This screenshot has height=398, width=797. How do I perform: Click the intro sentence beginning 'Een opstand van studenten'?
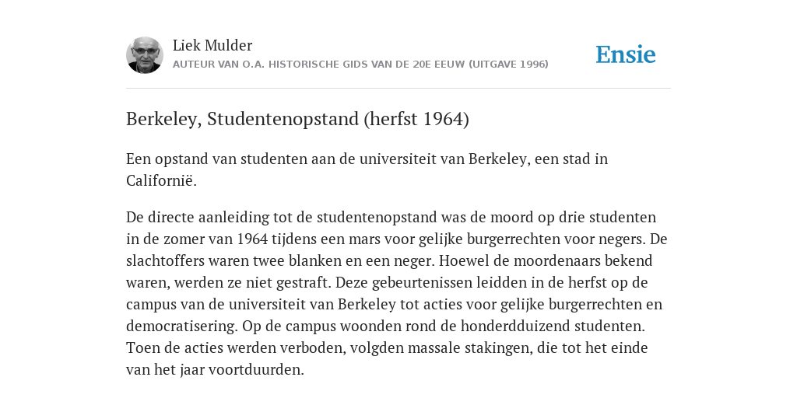tap(367, 169)
